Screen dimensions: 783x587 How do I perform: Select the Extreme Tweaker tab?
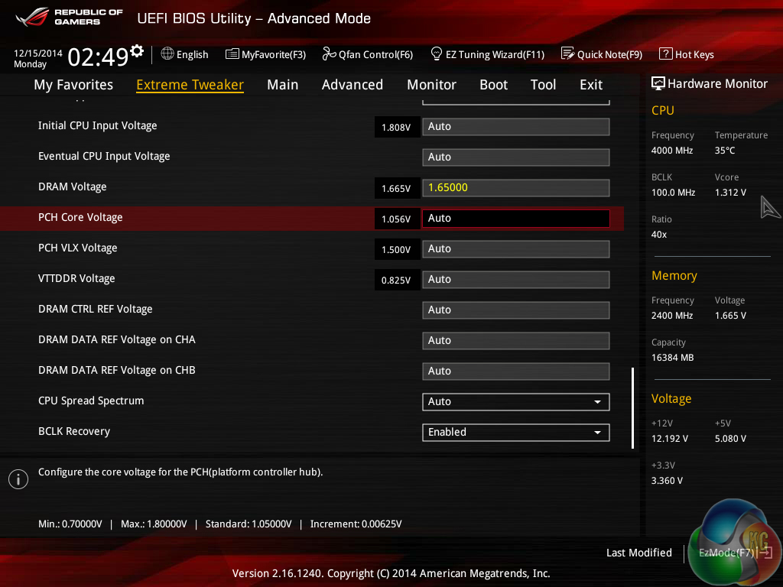click(190, 85)
